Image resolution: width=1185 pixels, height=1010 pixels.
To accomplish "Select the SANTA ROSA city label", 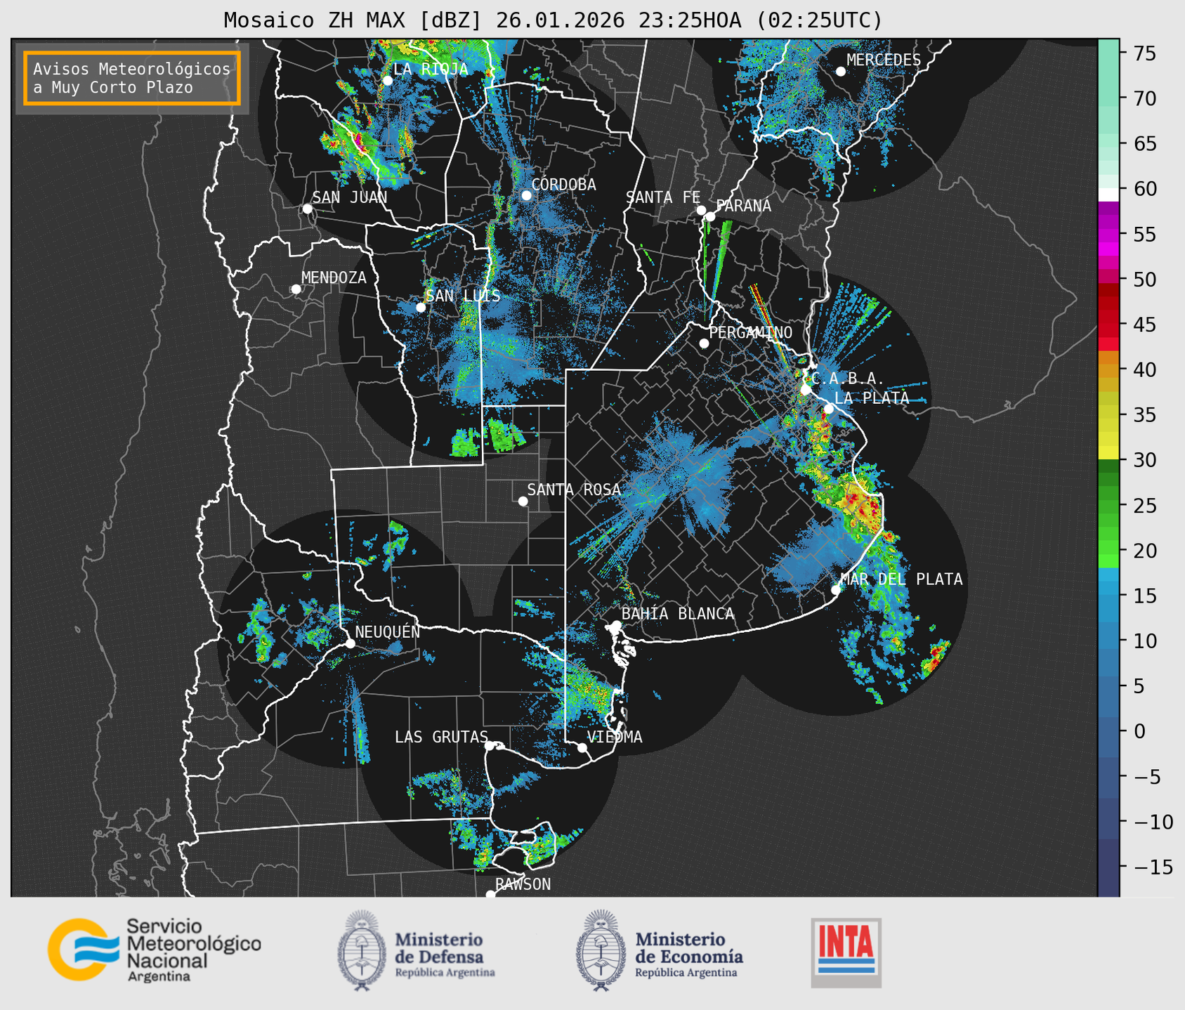I will pyautogui.click(x=574, y=490).
